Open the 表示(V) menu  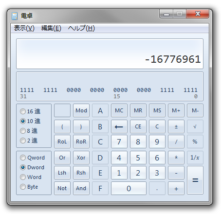pyautogui.click(x=24, y=28)
